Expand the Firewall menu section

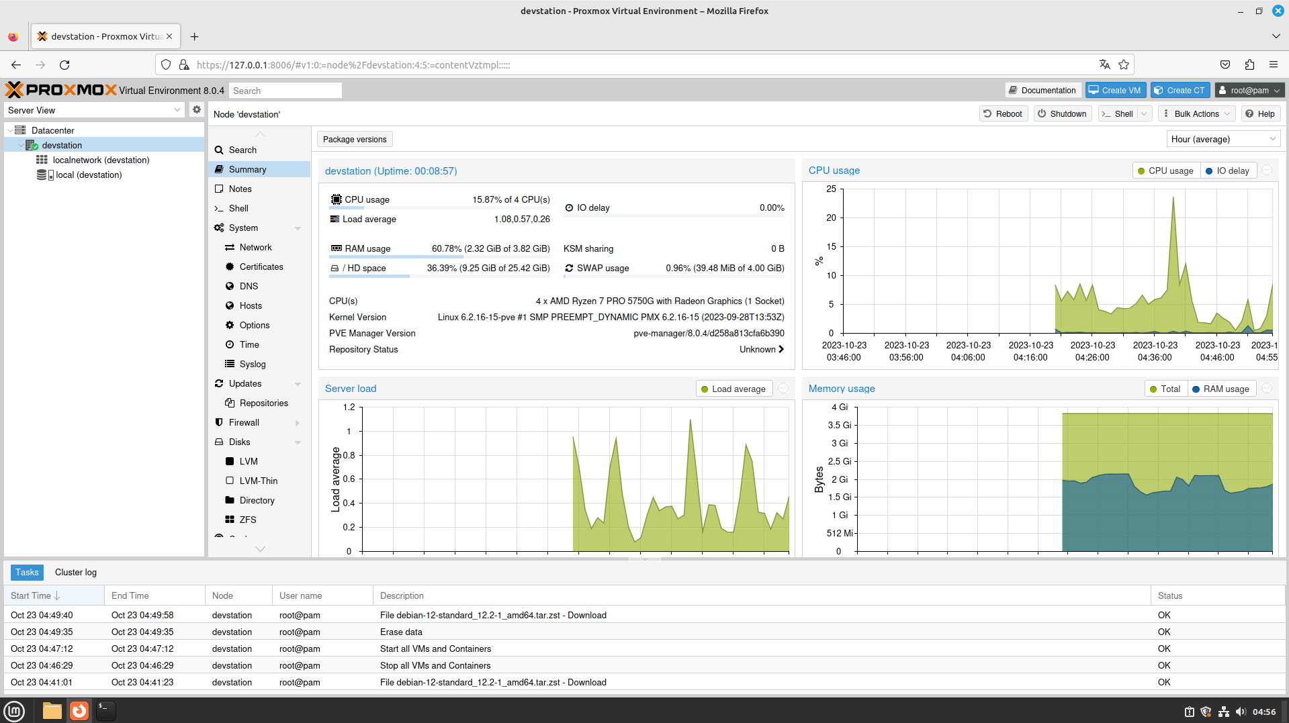click(x=298, y=423)
